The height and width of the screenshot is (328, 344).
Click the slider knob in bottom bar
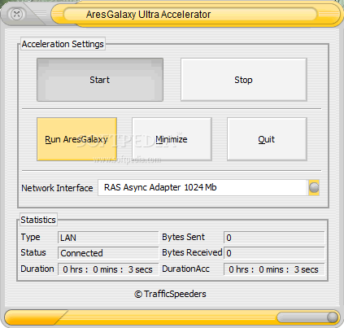point(332,317)
